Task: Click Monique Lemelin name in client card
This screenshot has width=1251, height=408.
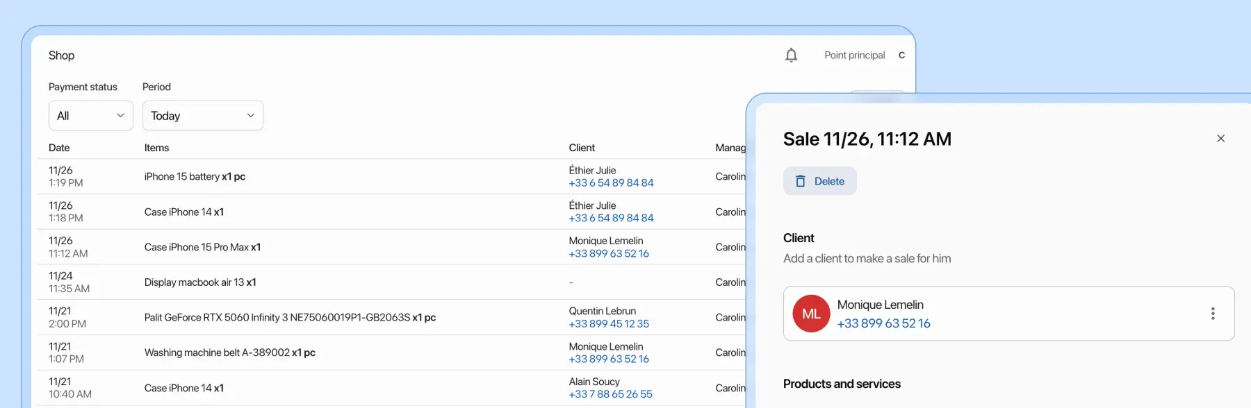Action: coord(880,305)
